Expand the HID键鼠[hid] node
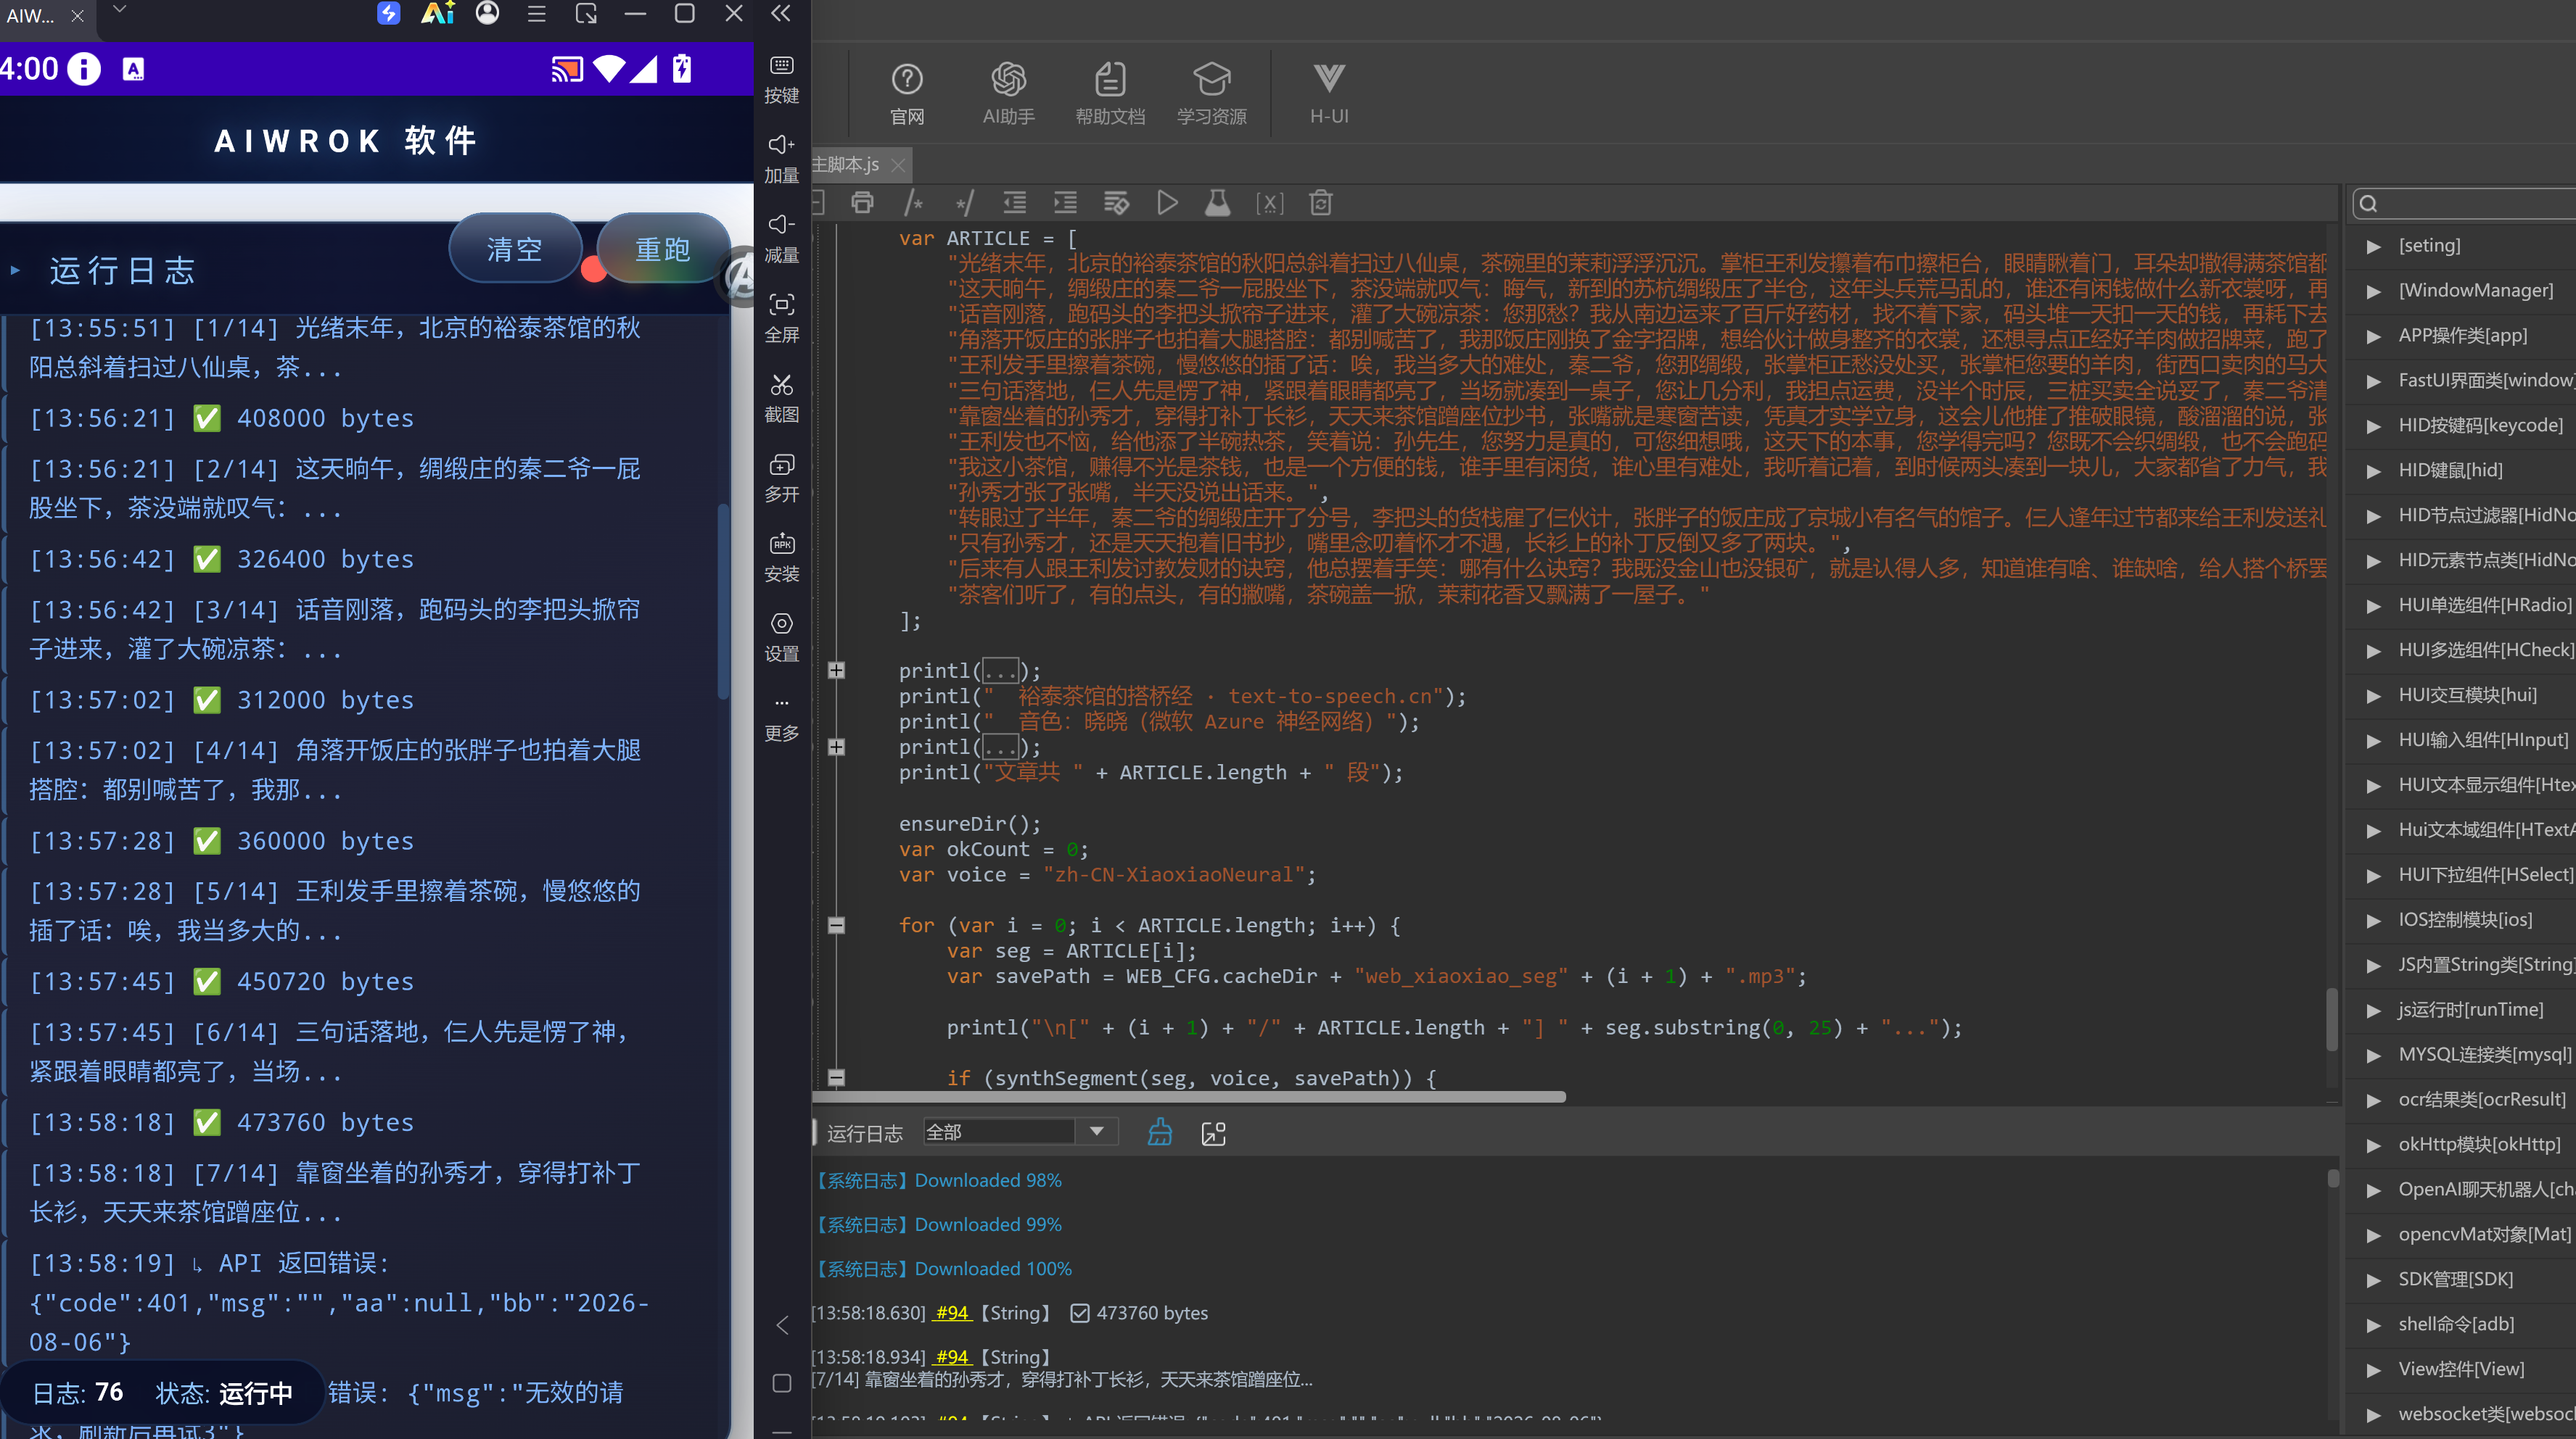The image size is (2576, 1439). (2373, 470)
